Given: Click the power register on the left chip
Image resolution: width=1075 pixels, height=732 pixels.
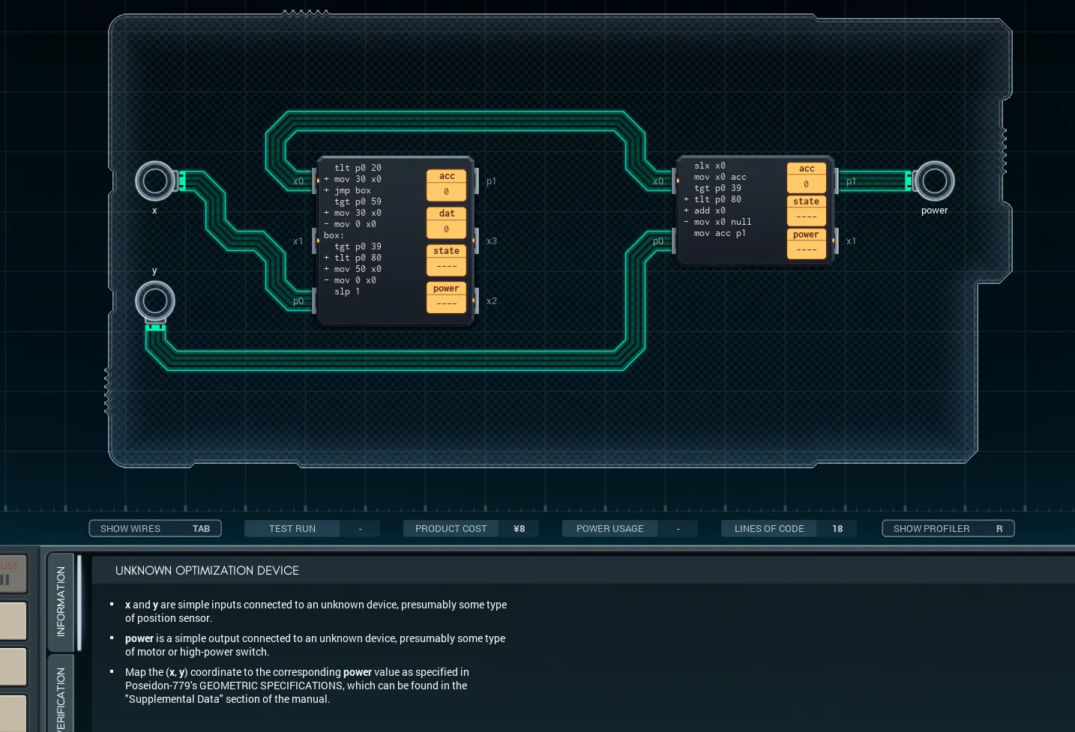Looking at the screenshot, I should [446, 296].
